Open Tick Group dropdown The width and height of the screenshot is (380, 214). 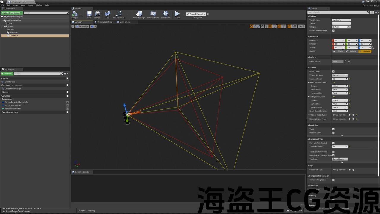tap(340, 159)
